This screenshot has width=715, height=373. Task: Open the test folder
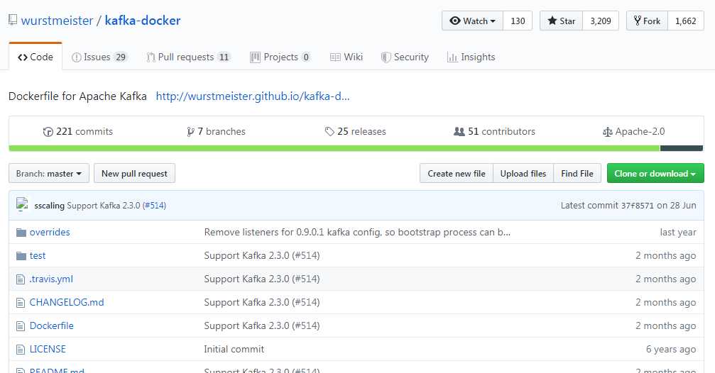tap(38, 255)
